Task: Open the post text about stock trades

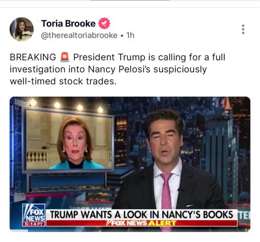Action: pos(118,69)
